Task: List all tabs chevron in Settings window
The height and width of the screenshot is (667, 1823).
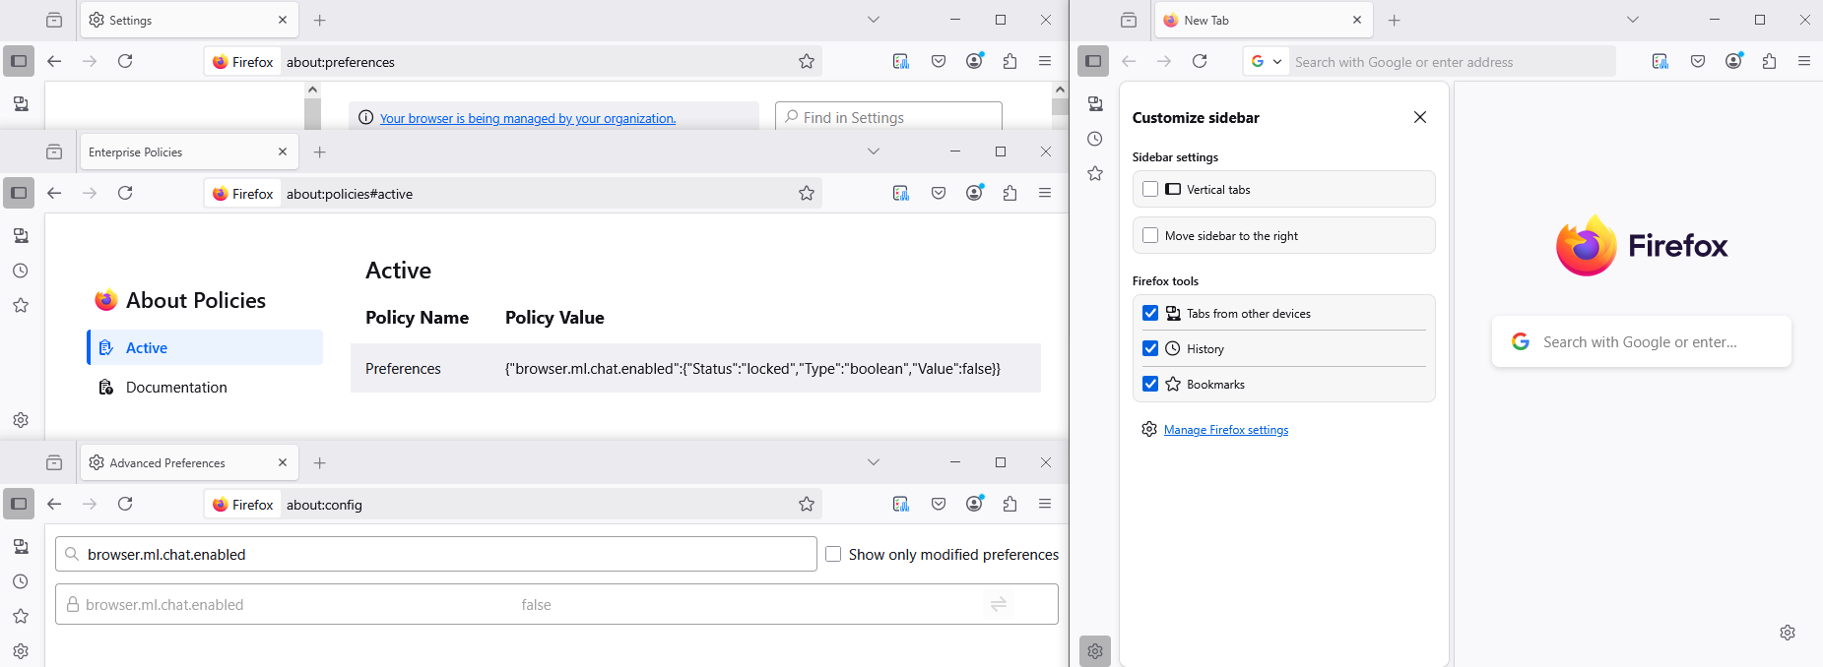Action: click(x=874, y=20)
